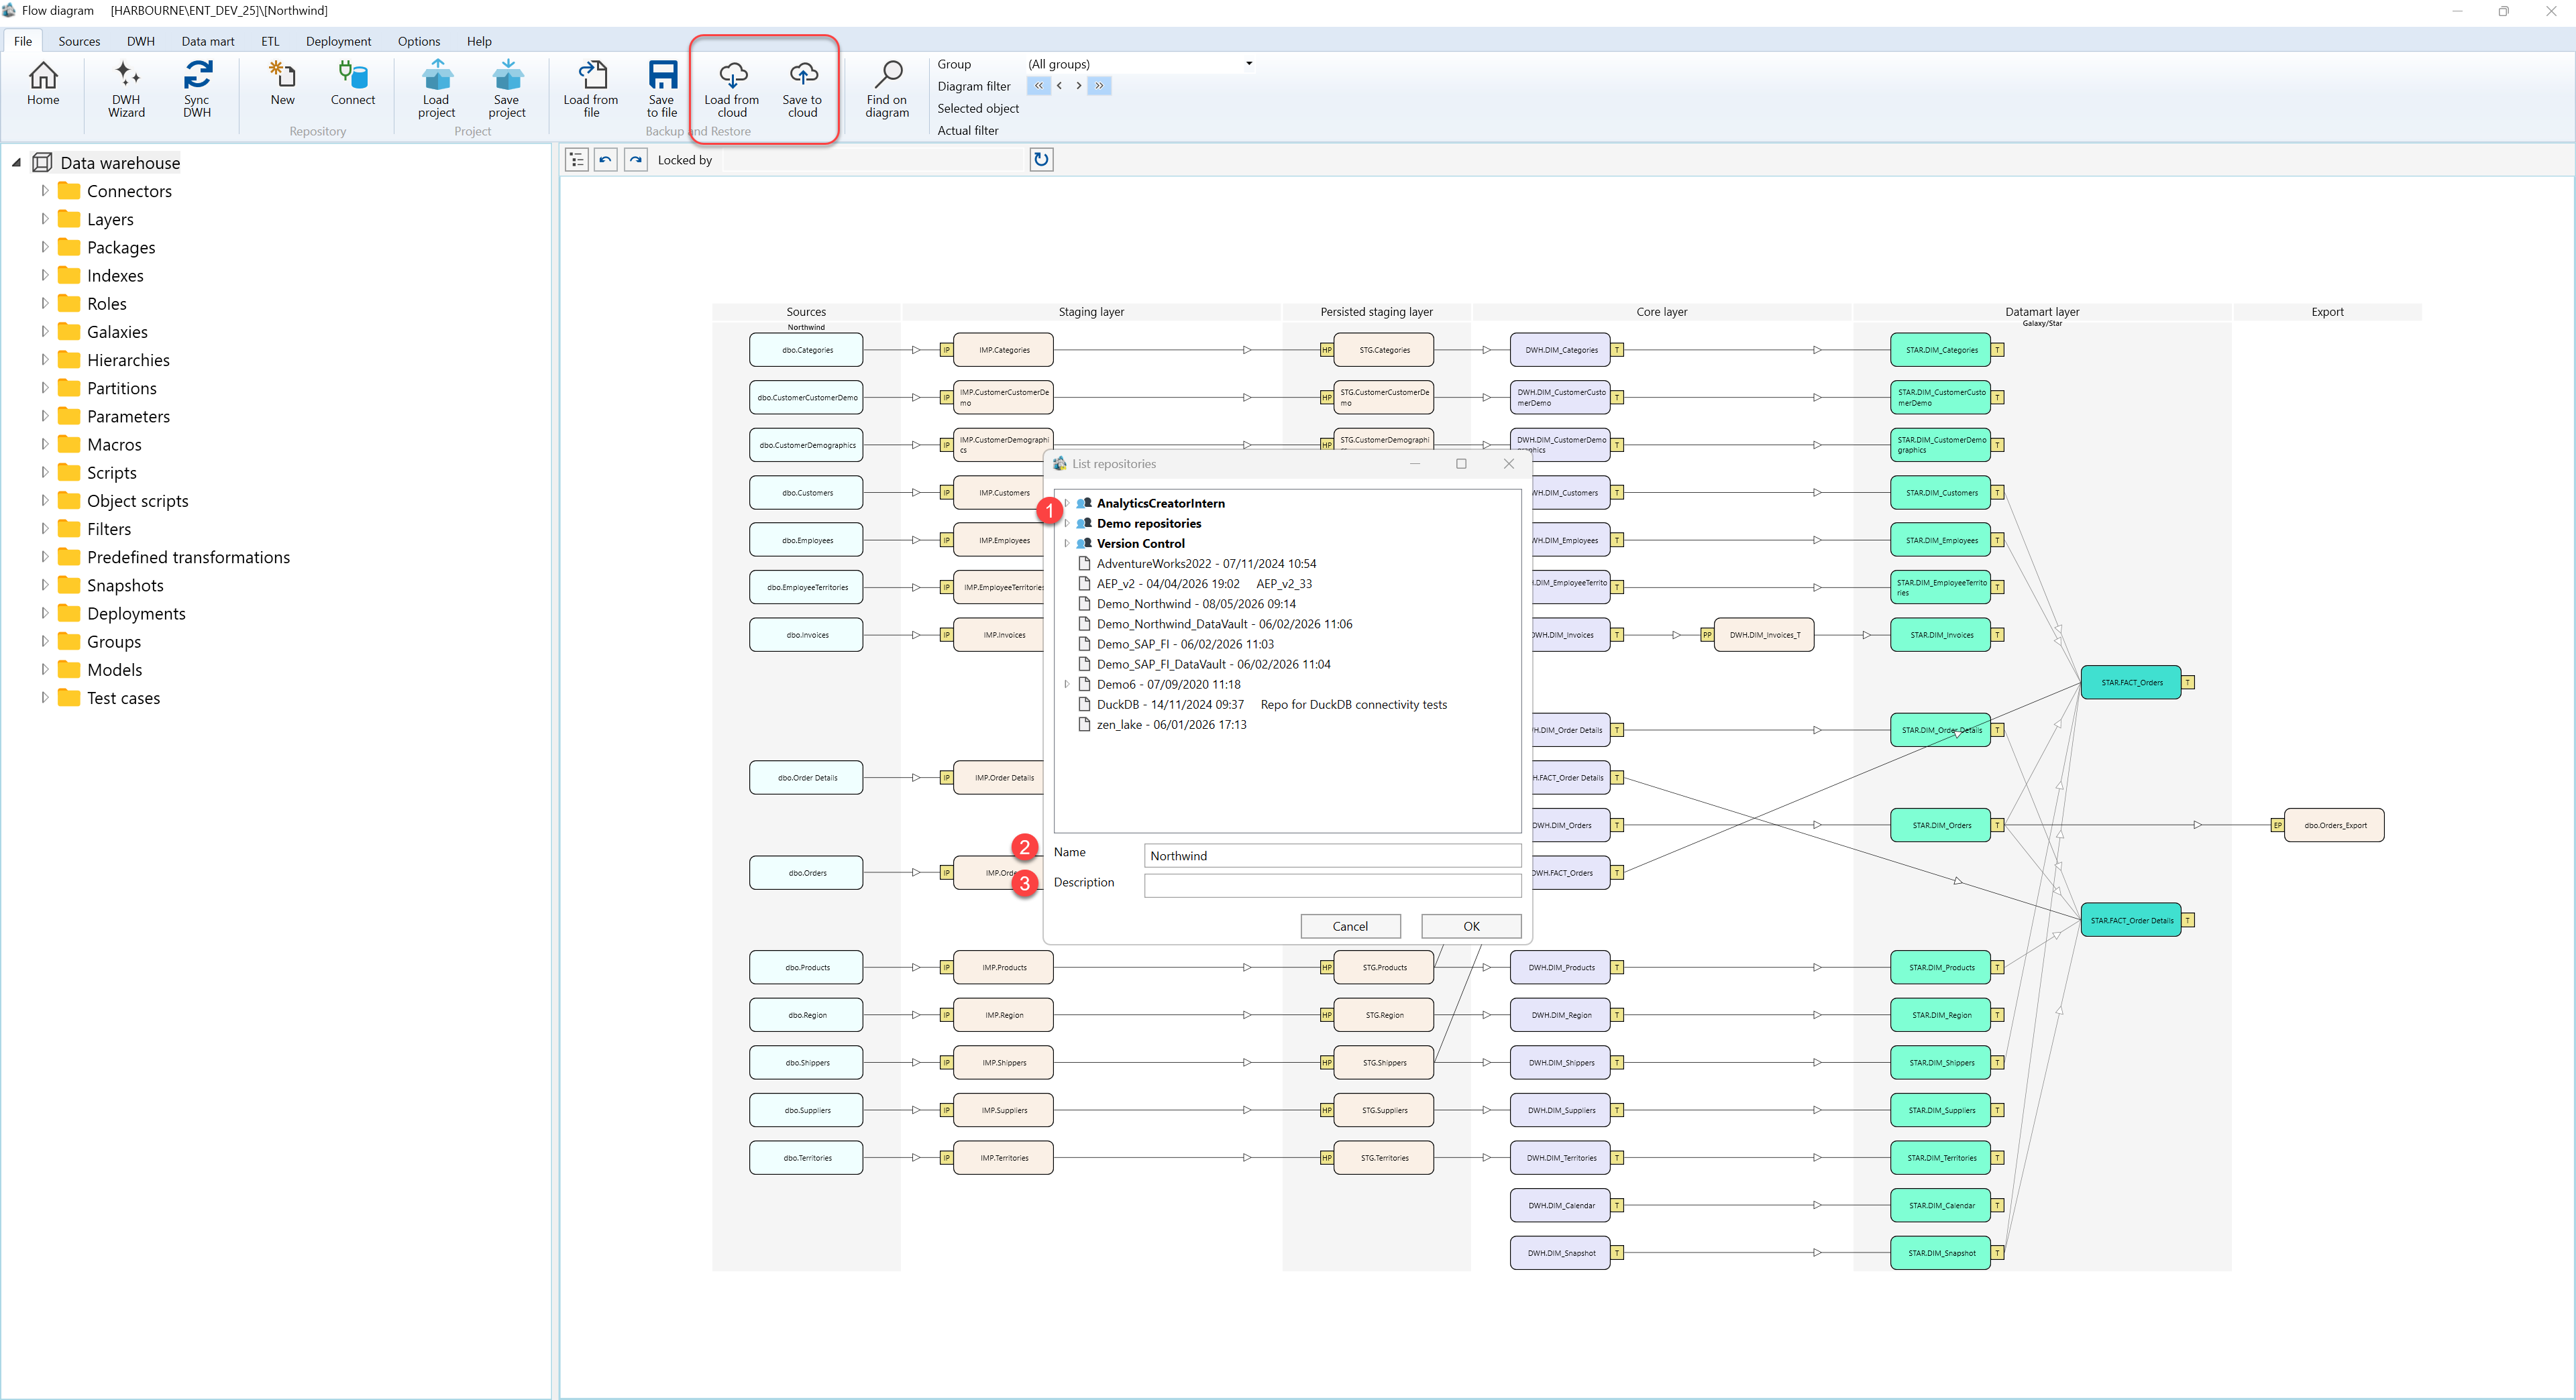The image size is (2576, 1400).
Task: Expand the Layers folder
Action: pyautogui.click(x=44, y=218)
